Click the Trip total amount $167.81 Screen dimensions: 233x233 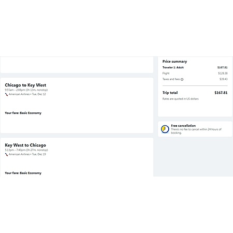(x=221, y=93)
